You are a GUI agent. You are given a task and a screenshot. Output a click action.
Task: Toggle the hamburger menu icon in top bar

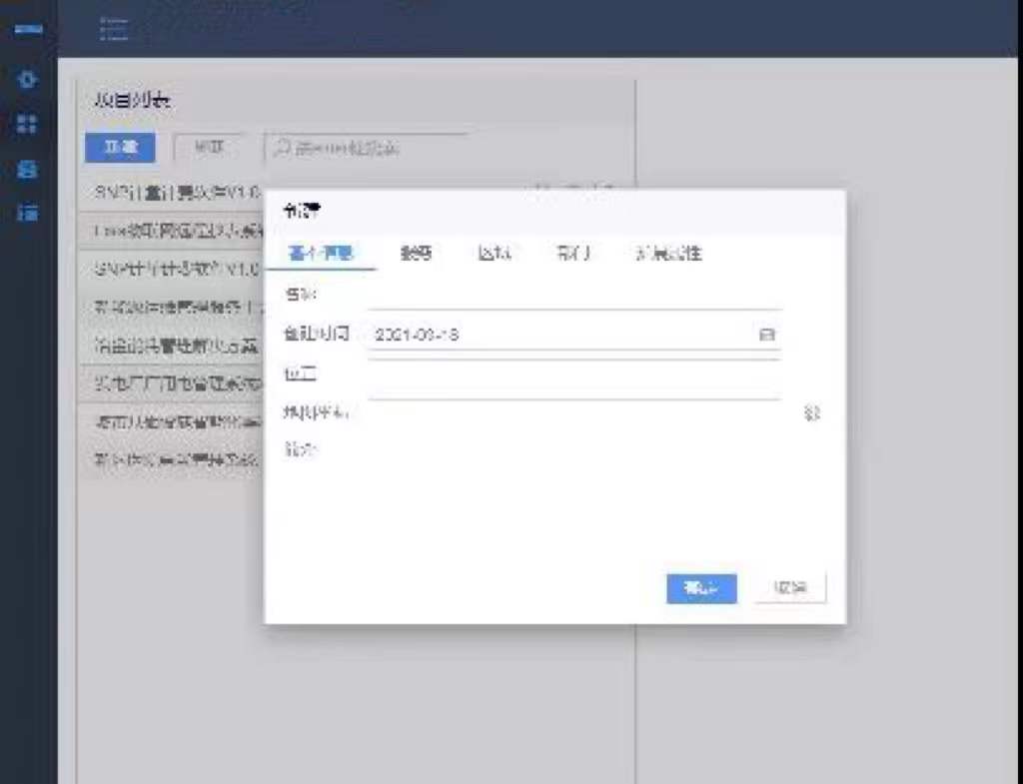click(x=114, y=29)
